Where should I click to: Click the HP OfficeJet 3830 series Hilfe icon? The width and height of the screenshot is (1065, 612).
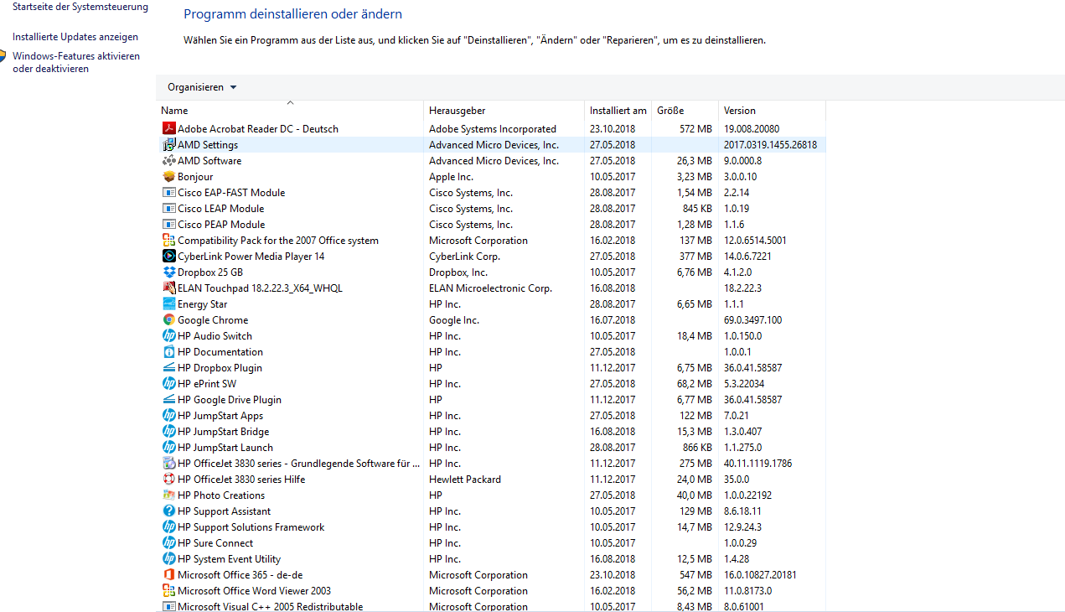click(168, 480)
